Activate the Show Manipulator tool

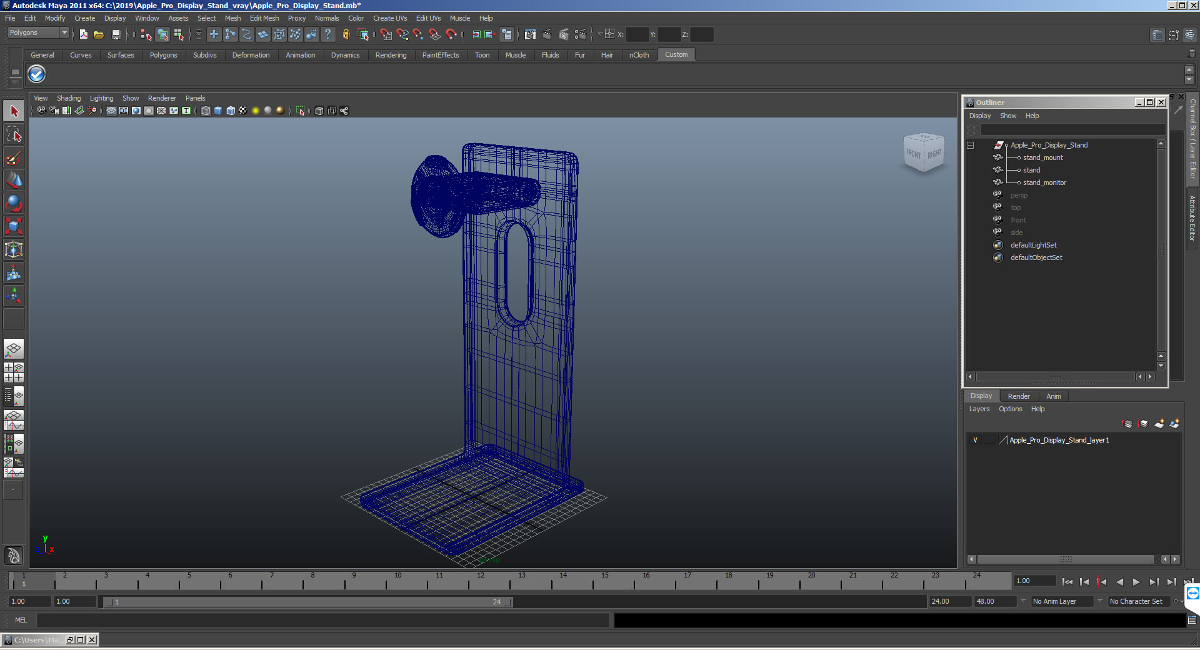[14, 296]
